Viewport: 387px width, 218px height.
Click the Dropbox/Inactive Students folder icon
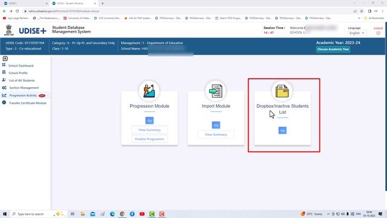[x=282, y=91]
